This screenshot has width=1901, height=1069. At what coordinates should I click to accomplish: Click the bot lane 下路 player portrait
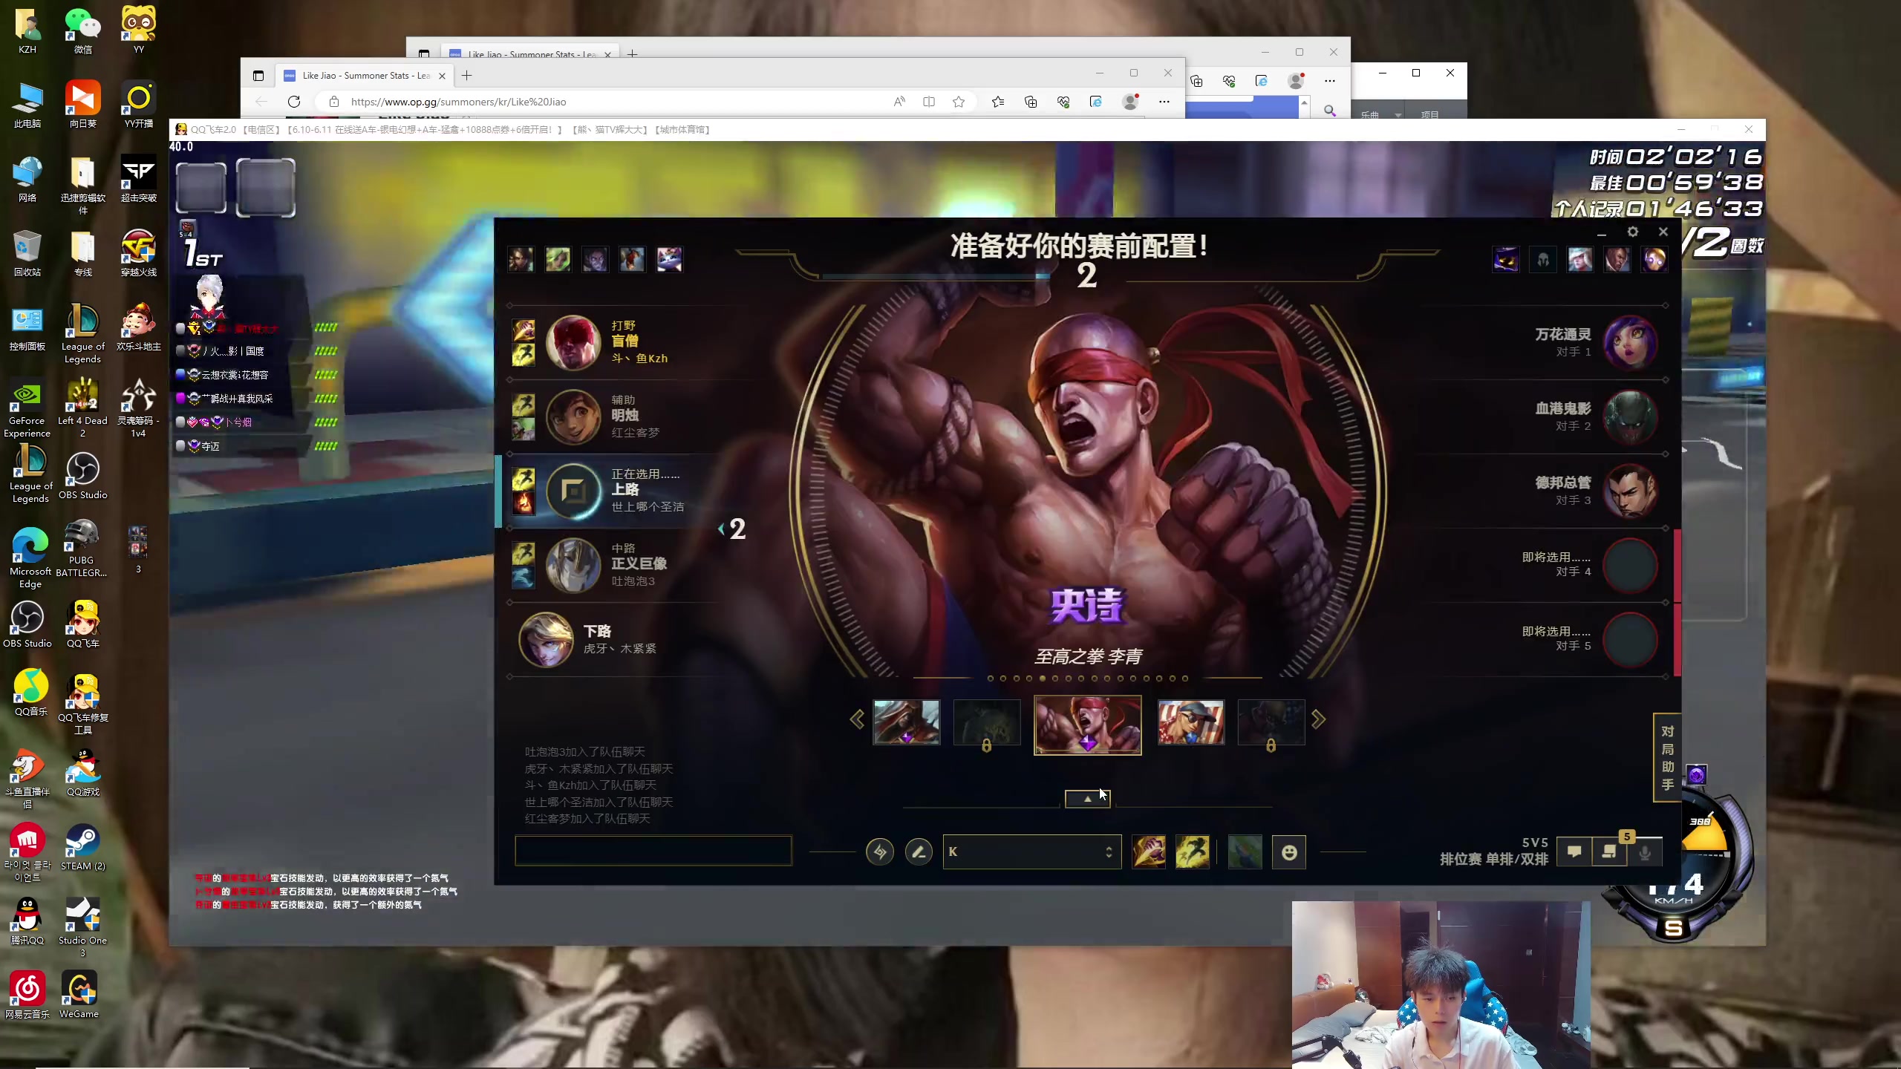point(547,639)
